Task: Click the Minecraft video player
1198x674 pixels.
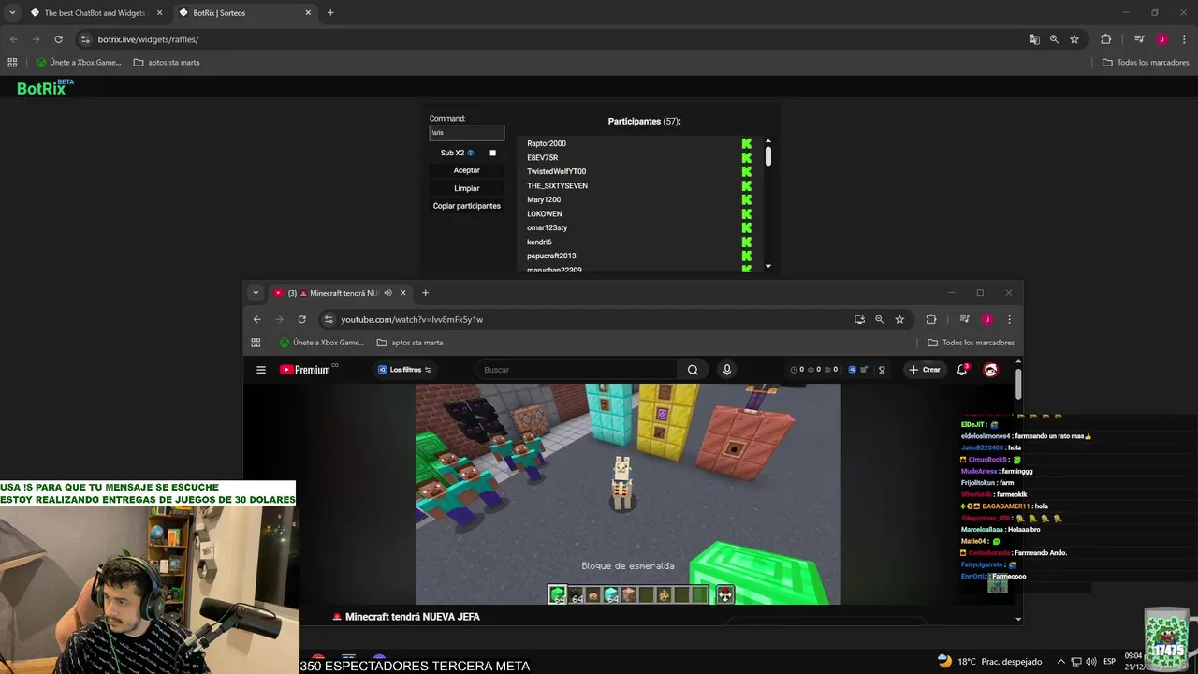Action: (628, 494)
